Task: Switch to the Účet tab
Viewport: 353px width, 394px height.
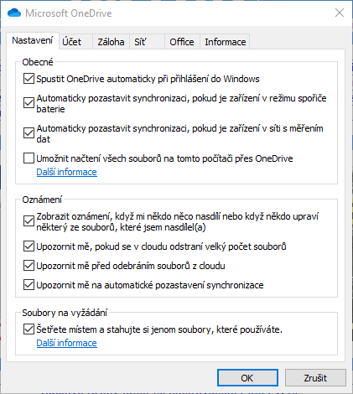Action: 71,42
